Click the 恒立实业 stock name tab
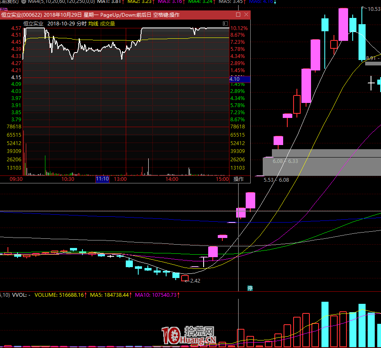 33,24
